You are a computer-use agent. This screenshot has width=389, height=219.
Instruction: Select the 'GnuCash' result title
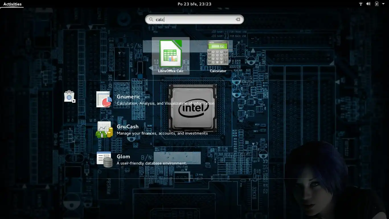tap(128, 127)
